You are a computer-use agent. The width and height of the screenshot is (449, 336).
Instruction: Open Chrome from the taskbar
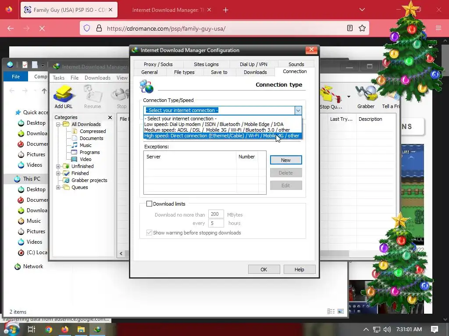click(x=49, y=329)
